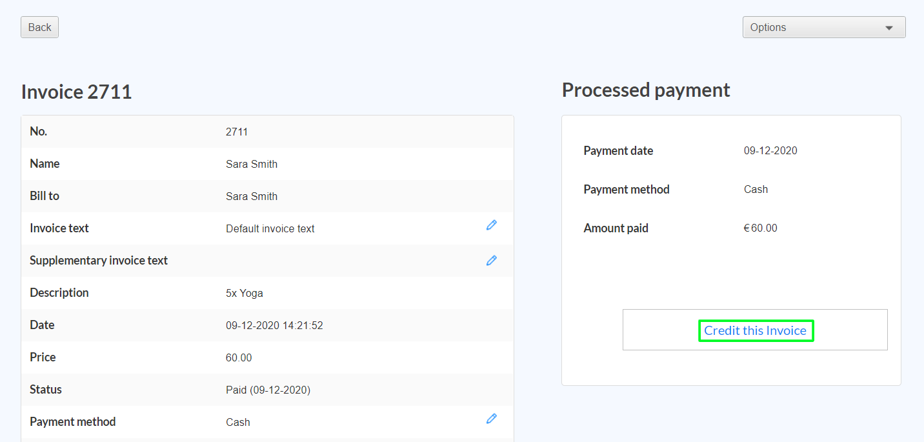This screenshot has width=924, height=442.
Task: Click the Payment date value 09-12-2020
Action: pos(770,151)
